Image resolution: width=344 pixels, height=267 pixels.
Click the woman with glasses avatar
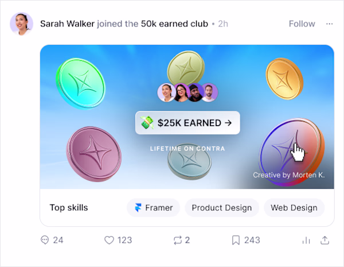pos(181,92)
